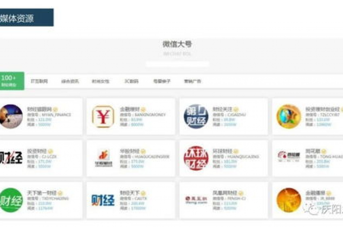
Task: Open the red yen symbol account logo
Action: (103, 117)
